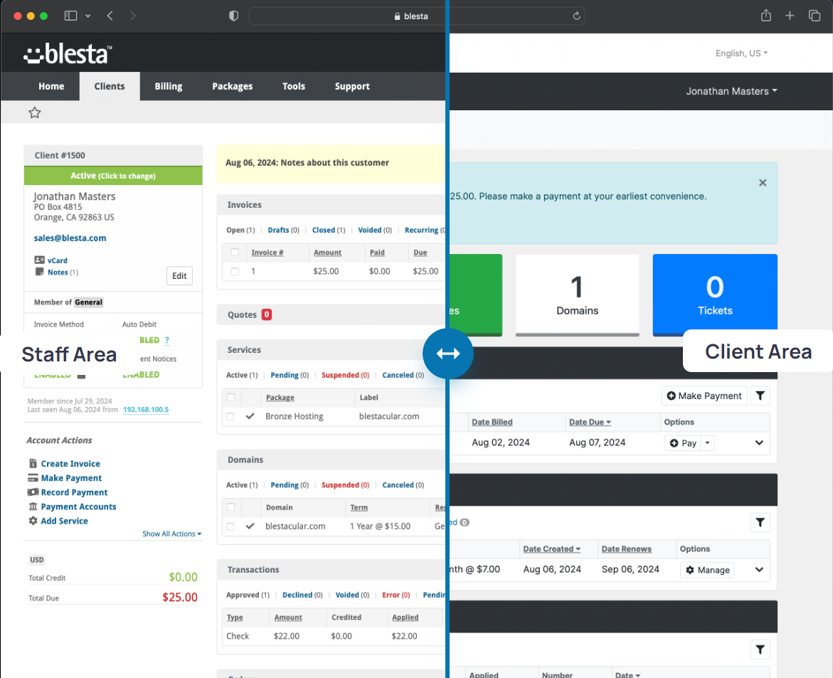The height and width of the screenshot is (678, 833).
Task: Expand Show All Actions list
Action: (171, 534)
